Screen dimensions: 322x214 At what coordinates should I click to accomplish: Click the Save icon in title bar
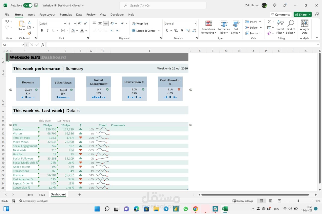36,5
